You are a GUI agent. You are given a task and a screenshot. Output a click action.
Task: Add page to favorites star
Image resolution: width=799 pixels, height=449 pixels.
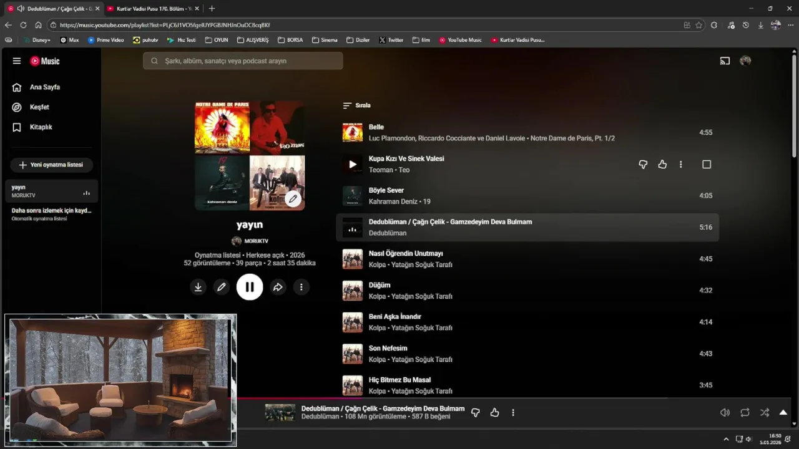[x=699, y=25]
